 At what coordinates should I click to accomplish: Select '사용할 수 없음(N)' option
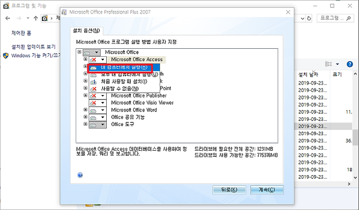[124, 89]
